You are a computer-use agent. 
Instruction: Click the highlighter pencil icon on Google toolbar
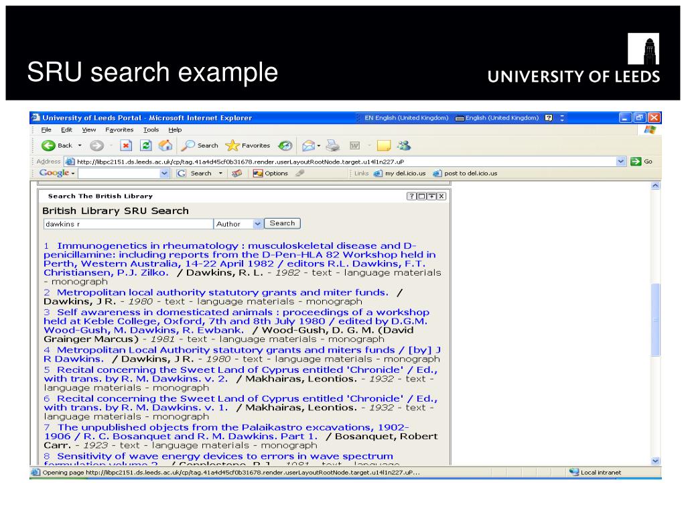(x=299, y=174)
